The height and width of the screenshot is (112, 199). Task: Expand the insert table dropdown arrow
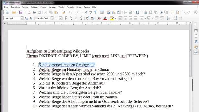(105, 12)
